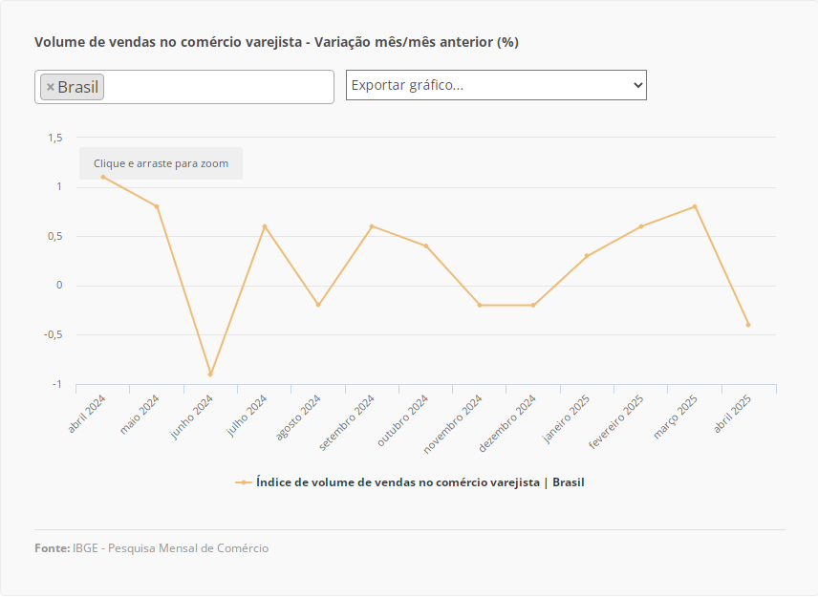Select the novembro 2024 data point
This screenshot has height=599, width=818.
pyautogui.click(x=480, y=305)
